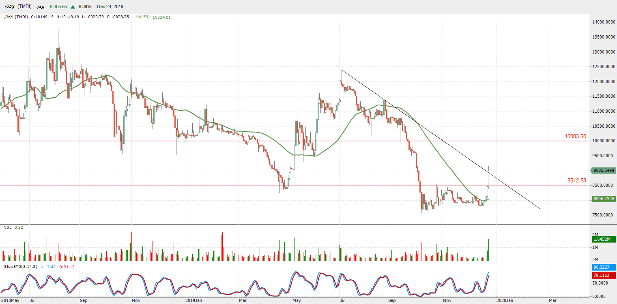This screenshot has height=304, width=617.
Task: Click the red 78.1163 stochastic tag
Action: coord(604,275)
